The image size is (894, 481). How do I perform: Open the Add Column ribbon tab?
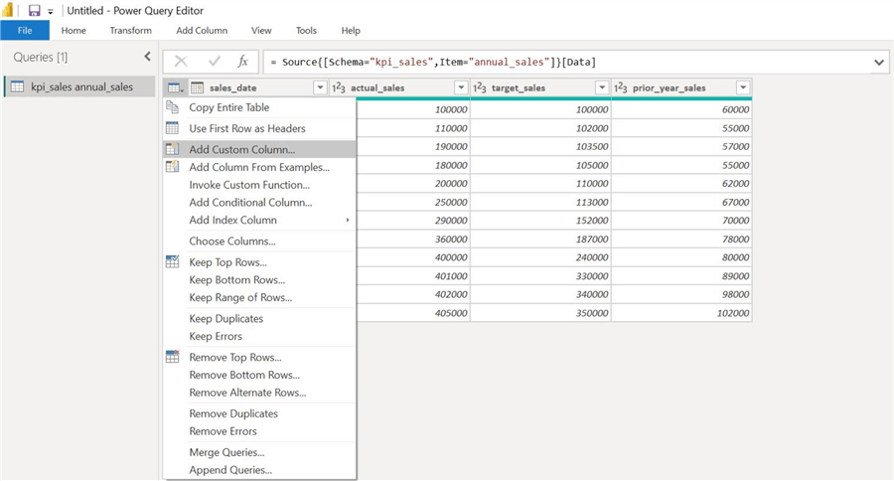(x=202, y=30)
